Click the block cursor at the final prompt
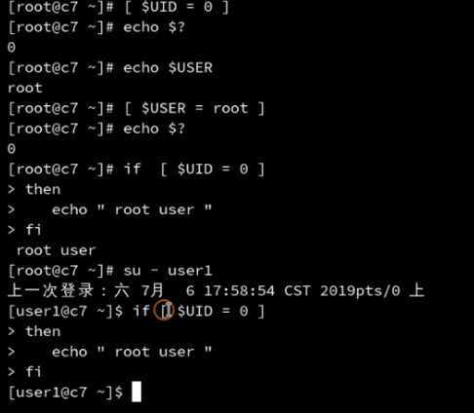The height and width of the screenshot is (413, 474). 137,392
